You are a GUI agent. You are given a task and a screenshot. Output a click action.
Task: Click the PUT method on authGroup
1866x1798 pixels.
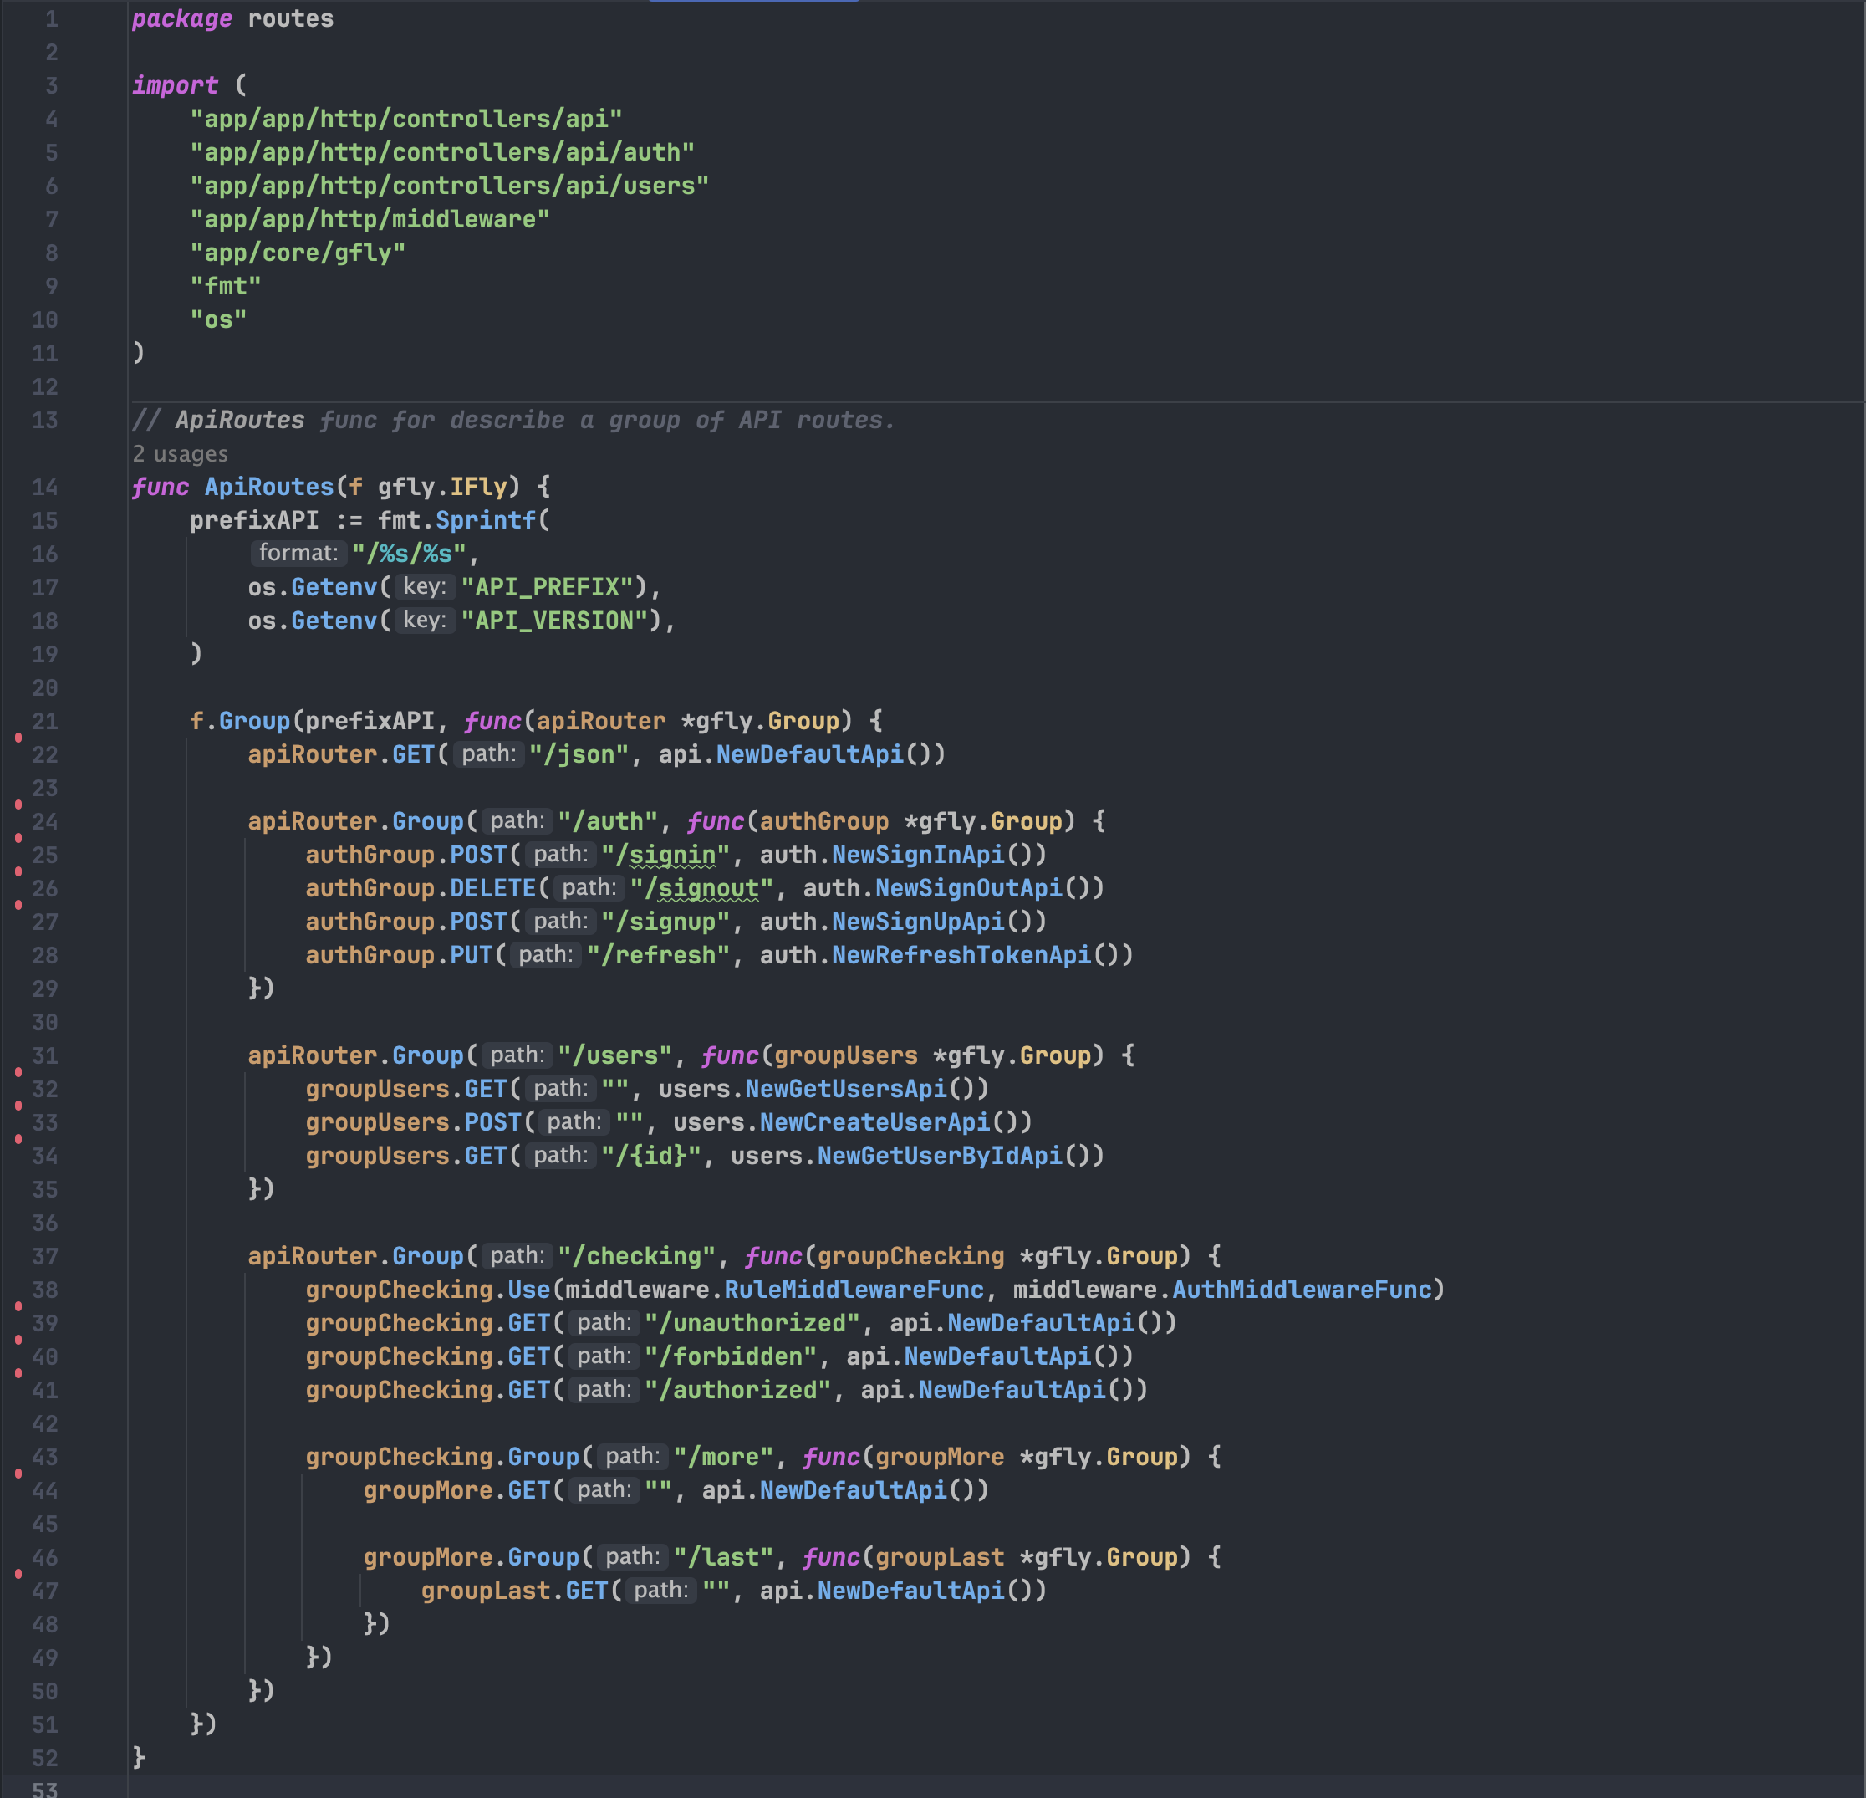pos(471,954)
